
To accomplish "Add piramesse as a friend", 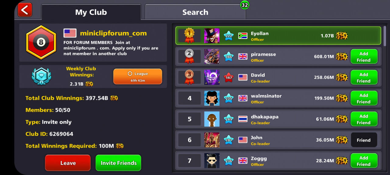I will pyautogui.click(x=364, y=57).
